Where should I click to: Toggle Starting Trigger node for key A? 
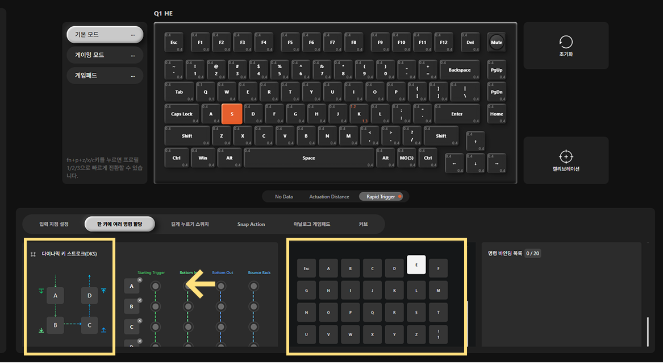[156, 287]
